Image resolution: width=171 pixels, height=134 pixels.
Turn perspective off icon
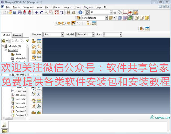pyautogui.click(x=68, y=13)
